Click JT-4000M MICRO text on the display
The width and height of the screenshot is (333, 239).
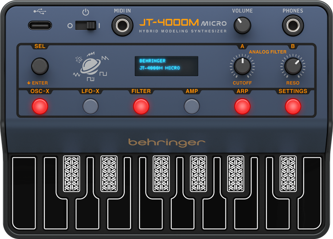click(x=160, y=68)
